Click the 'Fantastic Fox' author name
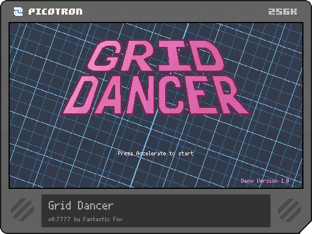Image resolution: width=312 pixels, height=234 pixels. [x=102, y=219]
